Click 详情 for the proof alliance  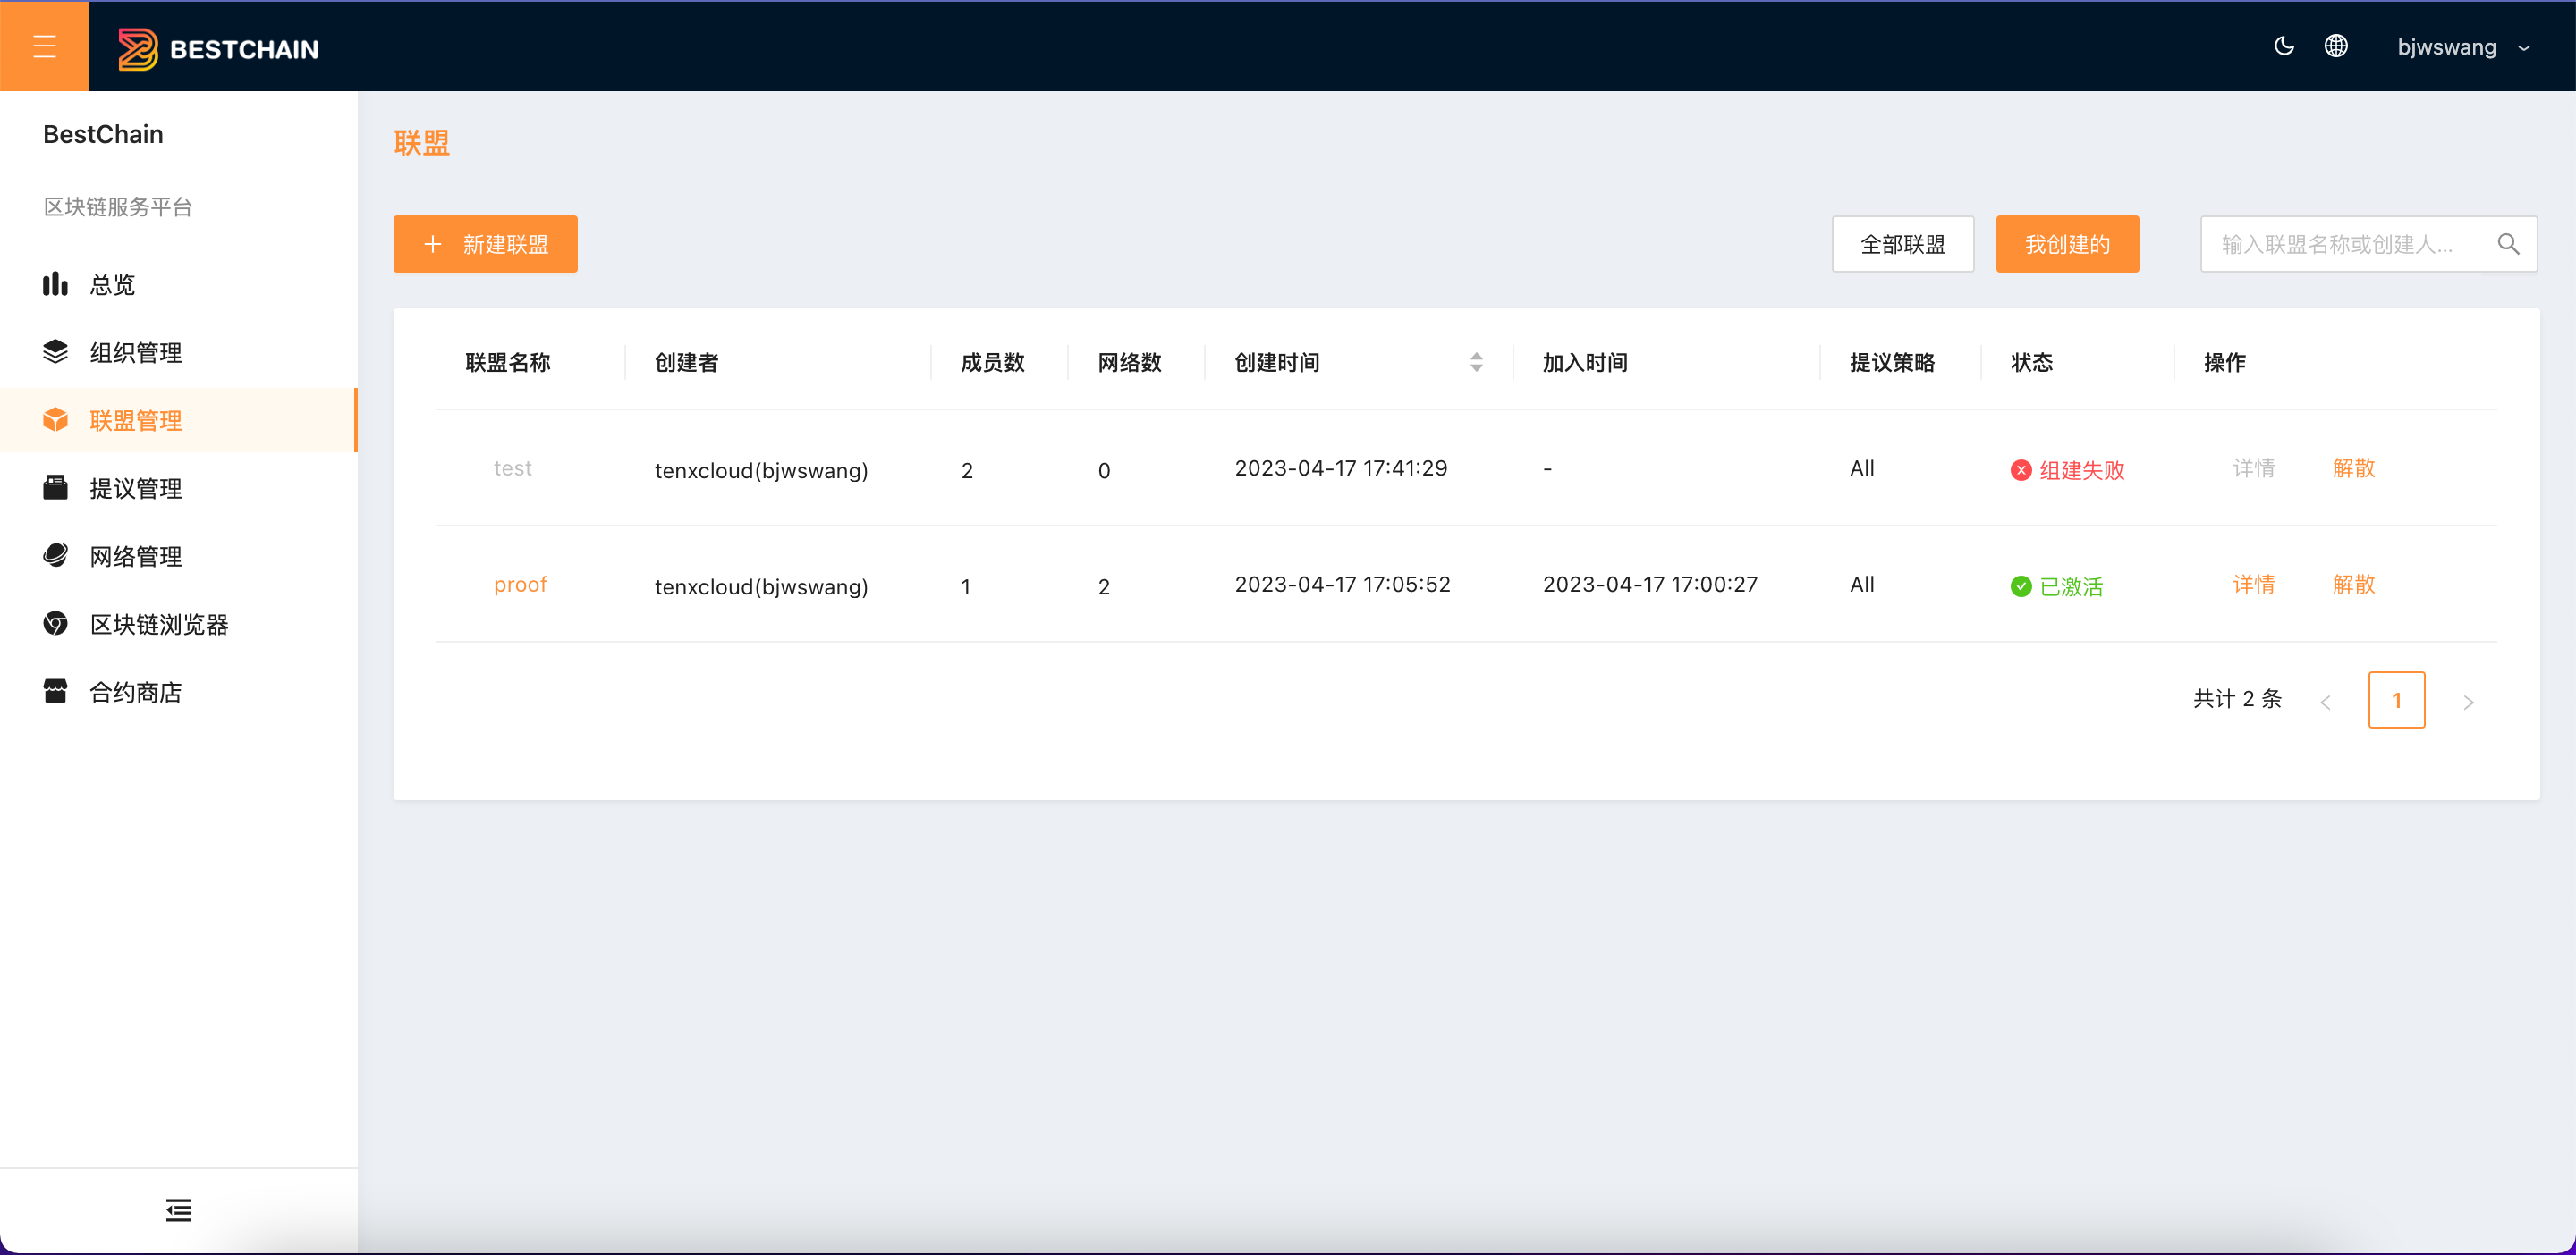click(x=2253, y=584)
